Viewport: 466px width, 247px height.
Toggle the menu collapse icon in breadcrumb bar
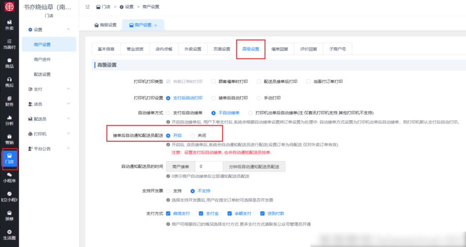(87, 6)
